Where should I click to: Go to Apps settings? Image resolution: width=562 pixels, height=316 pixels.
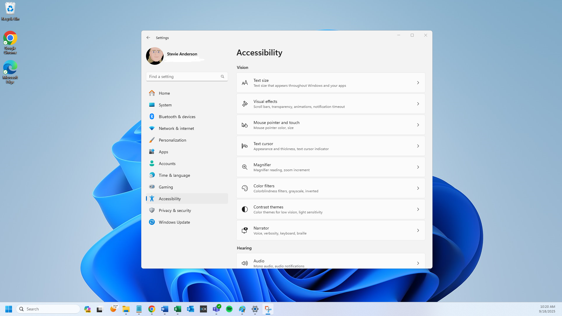187,152
